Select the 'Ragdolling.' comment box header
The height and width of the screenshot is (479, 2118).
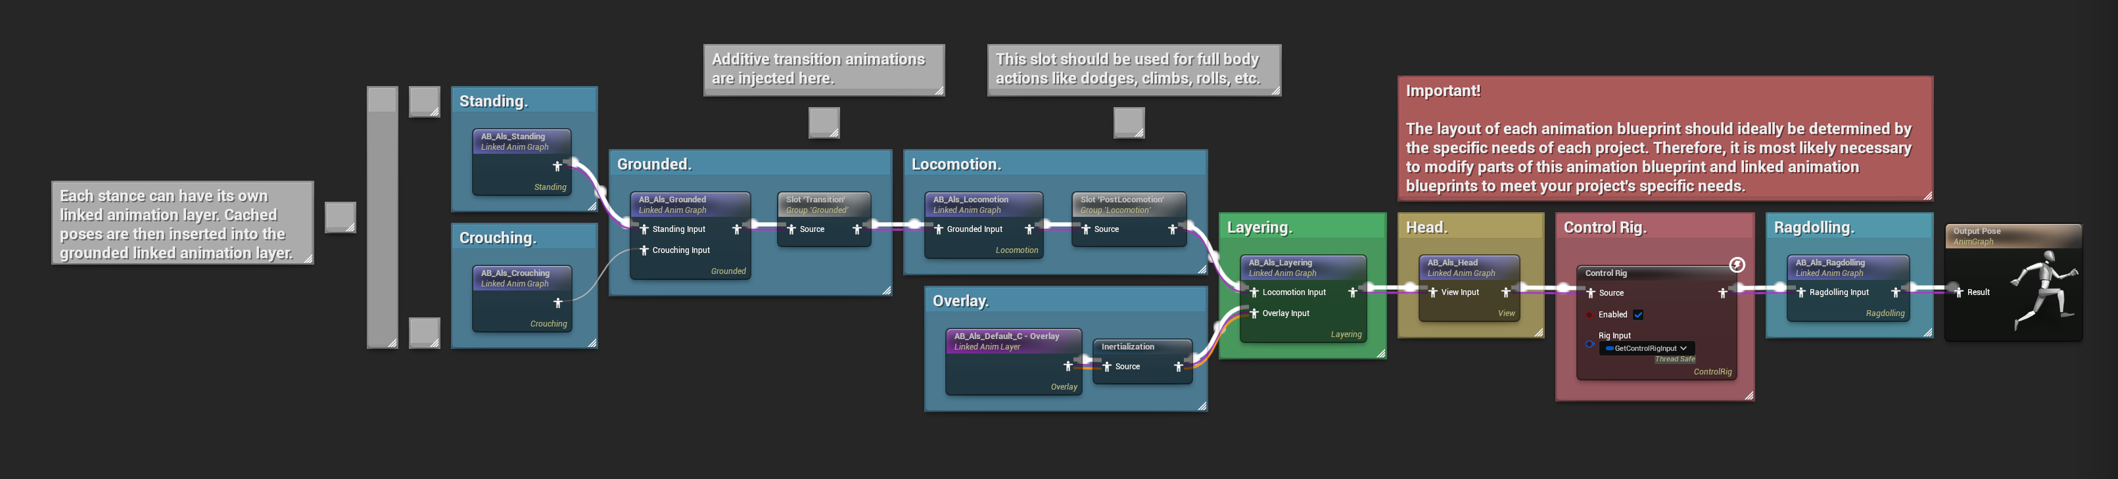point(1849,227)
